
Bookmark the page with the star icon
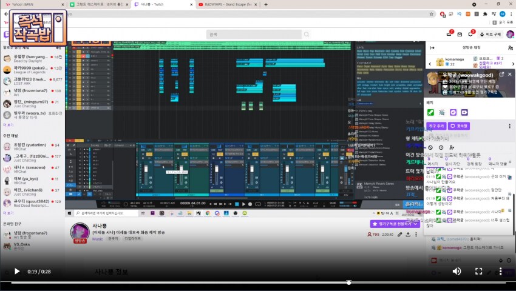tap(431, 14)
